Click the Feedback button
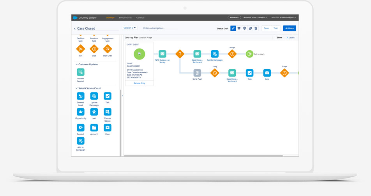This screenshot has width=371, height=196. coord(234,18)
